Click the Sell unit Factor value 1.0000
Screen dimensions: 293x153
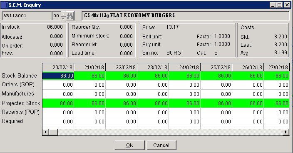222,36
